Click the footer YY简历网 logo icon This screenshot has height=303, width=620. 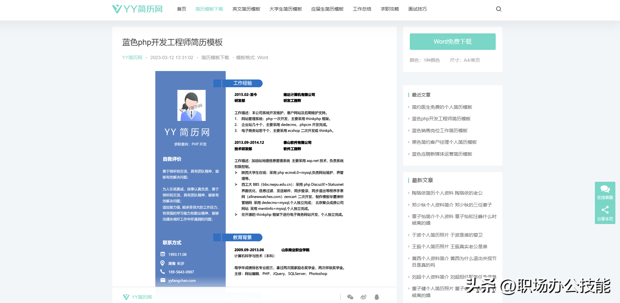(126, 297)
